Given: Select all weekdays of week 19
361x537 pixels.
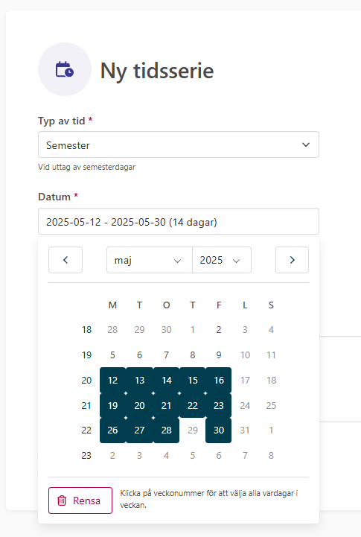Looking at the screenshot, I should pos(86,355).
